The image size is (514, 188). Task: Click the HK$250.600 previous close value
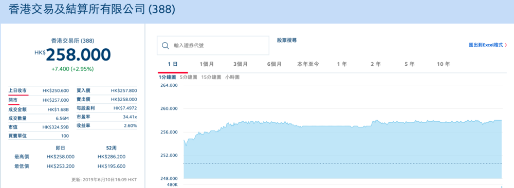tap(56, 91)
